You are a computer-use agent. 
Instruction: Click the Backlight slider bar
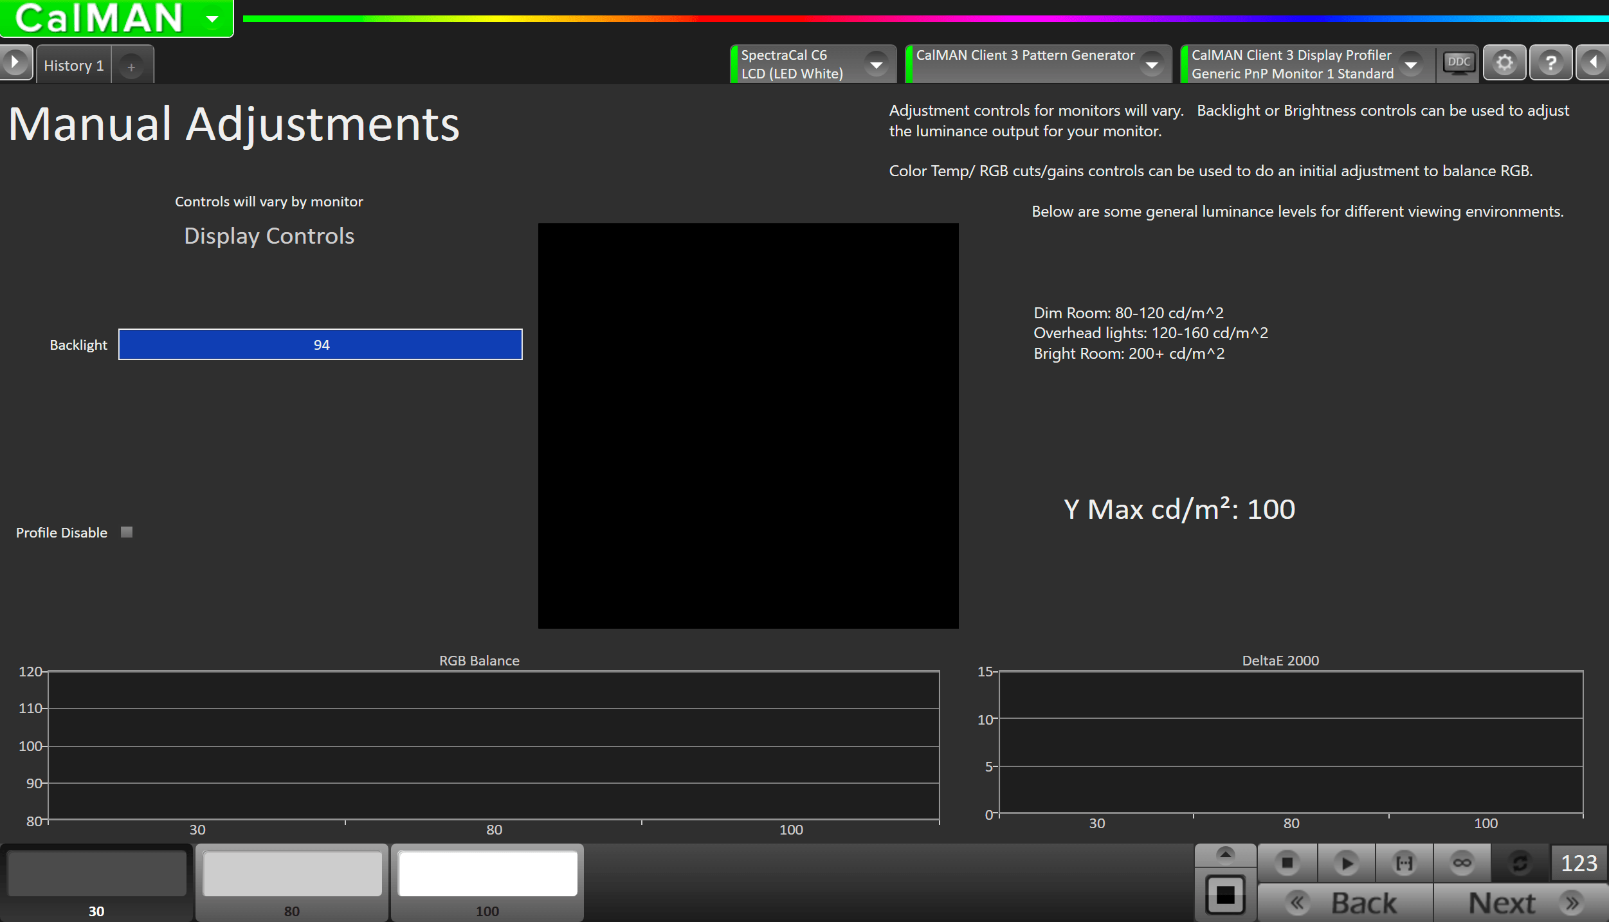click(x=320, y=345)
